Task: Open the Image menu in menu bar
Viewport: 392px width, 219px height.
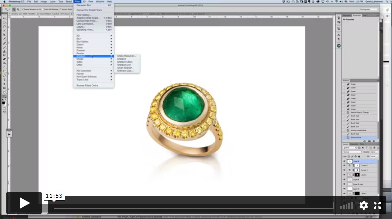Action: (44, 2)
